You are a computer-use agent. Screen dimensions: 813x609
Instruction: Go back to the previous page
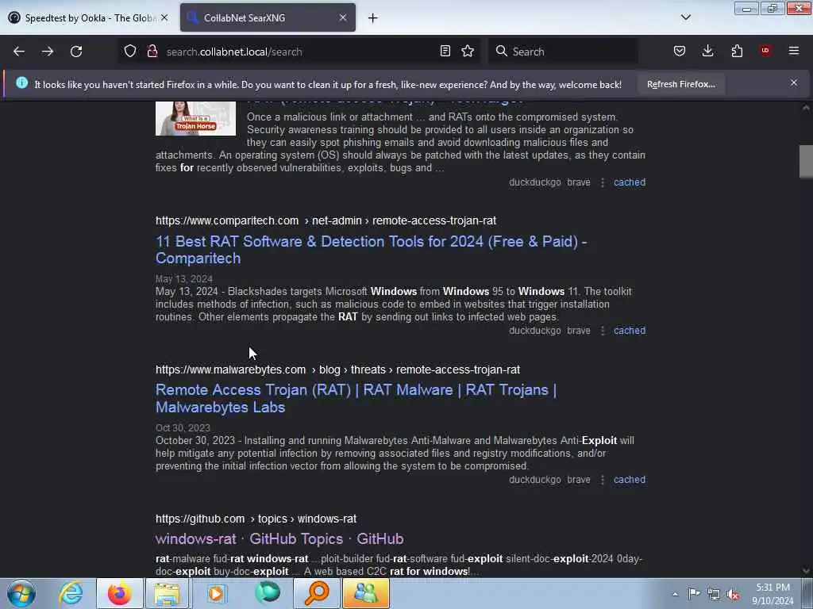[19, 52]
